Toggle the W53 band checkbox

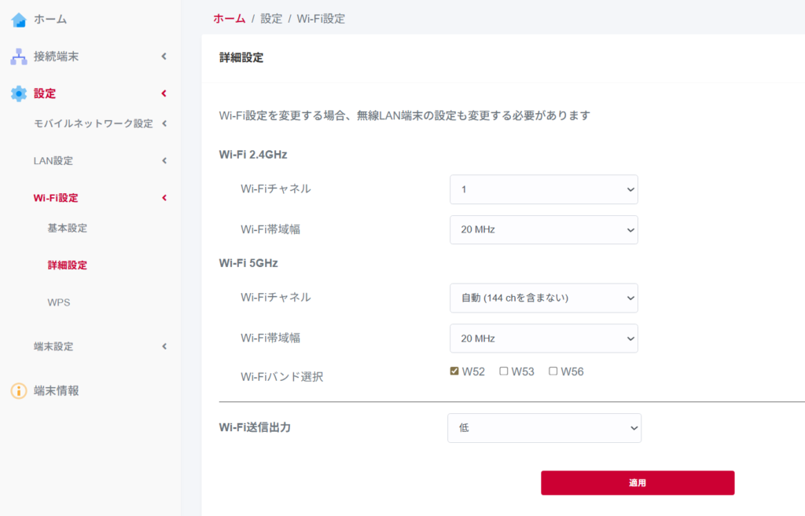504,371
